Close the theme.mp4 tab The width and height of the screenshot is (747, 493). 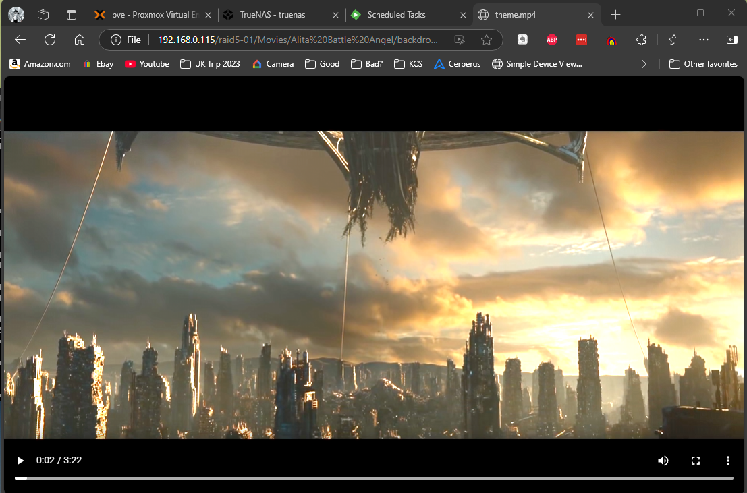coord(590,16)
